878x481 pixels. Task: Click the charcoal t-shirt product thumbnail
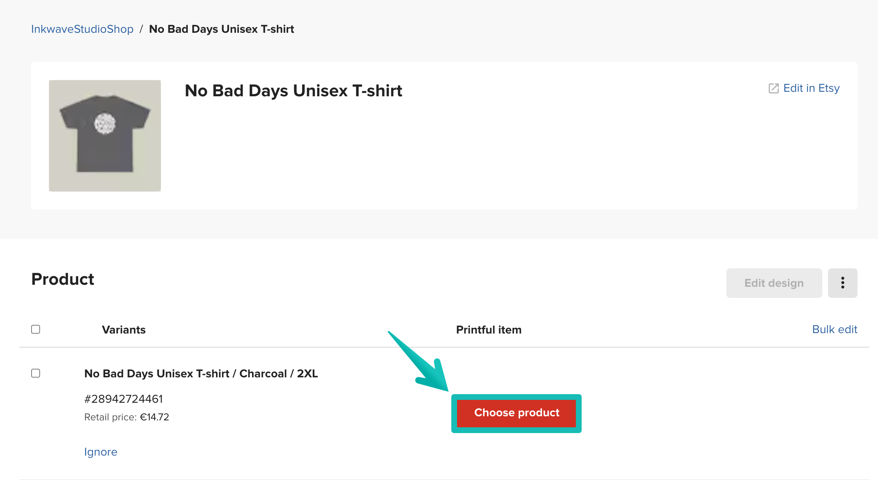tap(105, 135)
